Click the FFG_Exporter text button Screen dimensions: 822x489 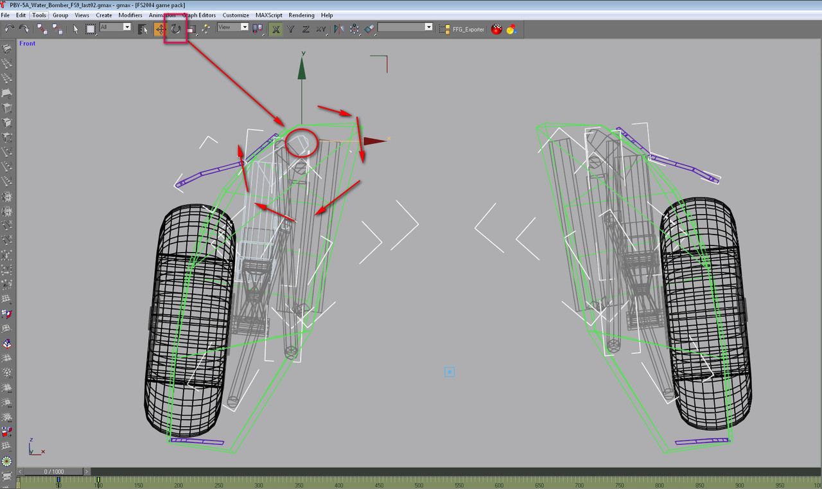coord(469,30)
